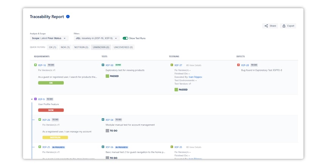Open the JQL issuekey filter dropdown
Image resolution: width=326 pixels, height=167 pixels.
coord(97,38)
